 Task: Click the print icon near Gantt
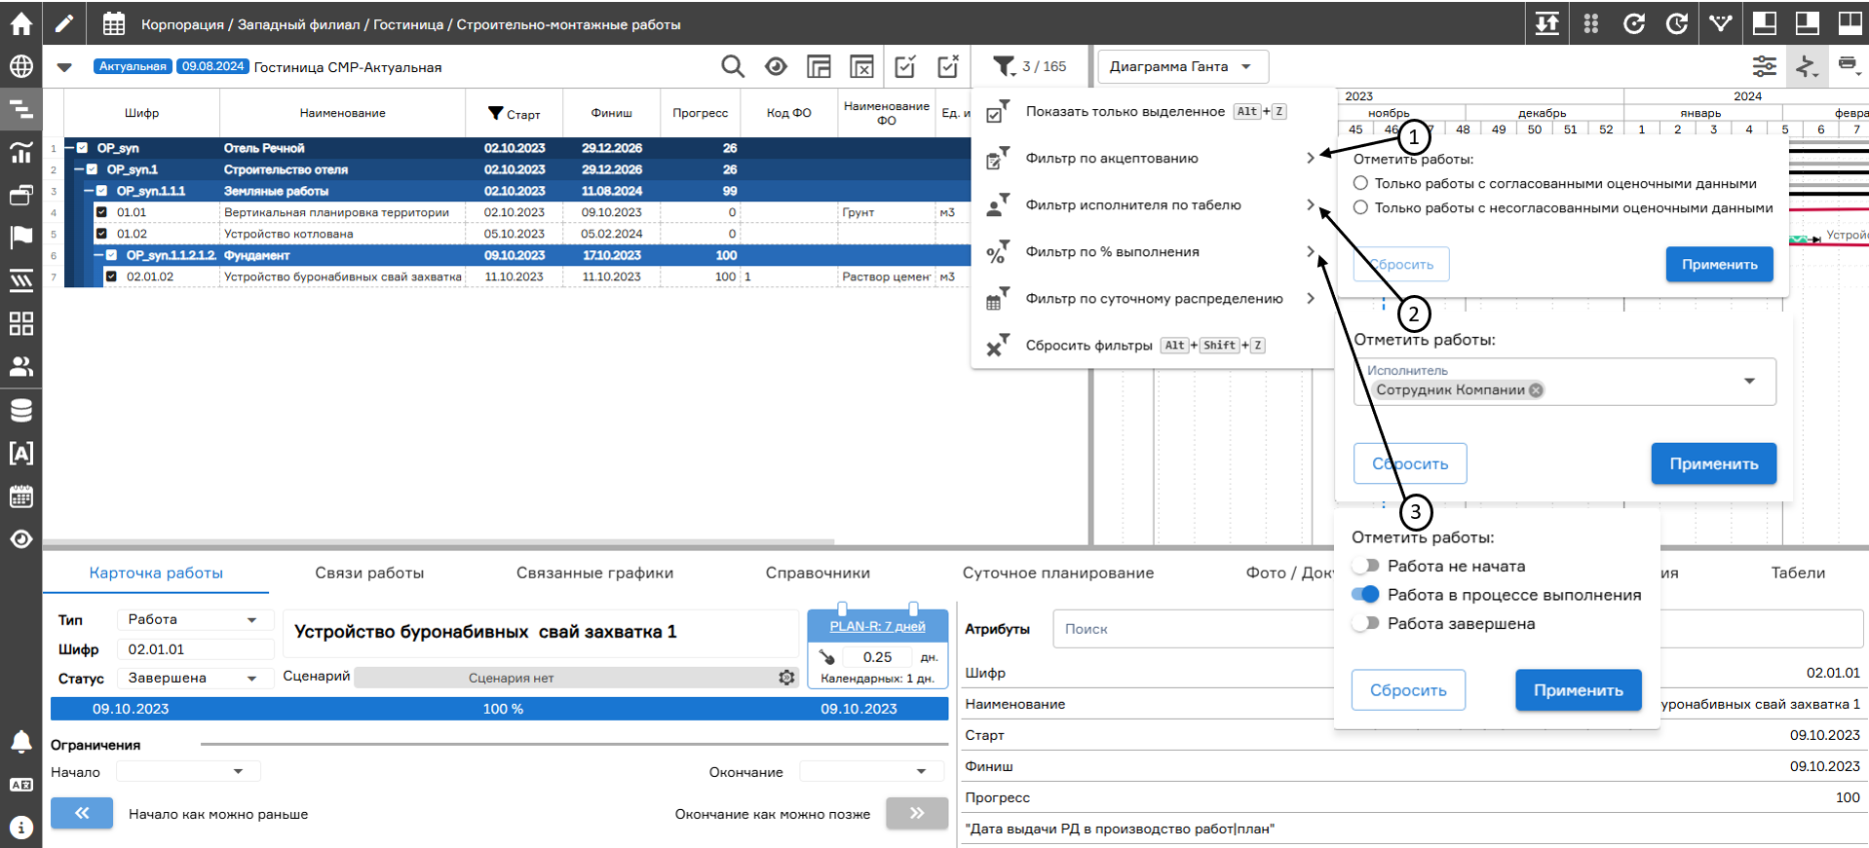tap(1848, 64)
